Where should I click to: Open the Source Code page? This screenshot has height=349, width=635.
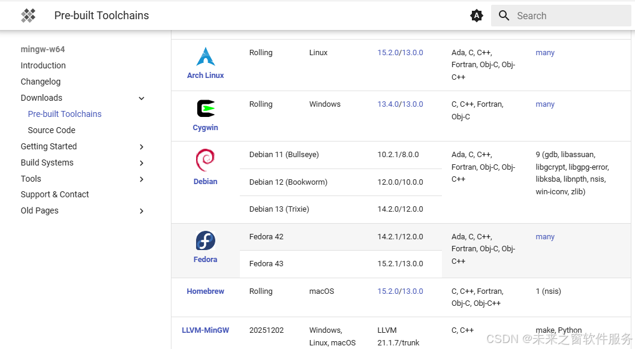pyautogui.click(x=52, y=130)
